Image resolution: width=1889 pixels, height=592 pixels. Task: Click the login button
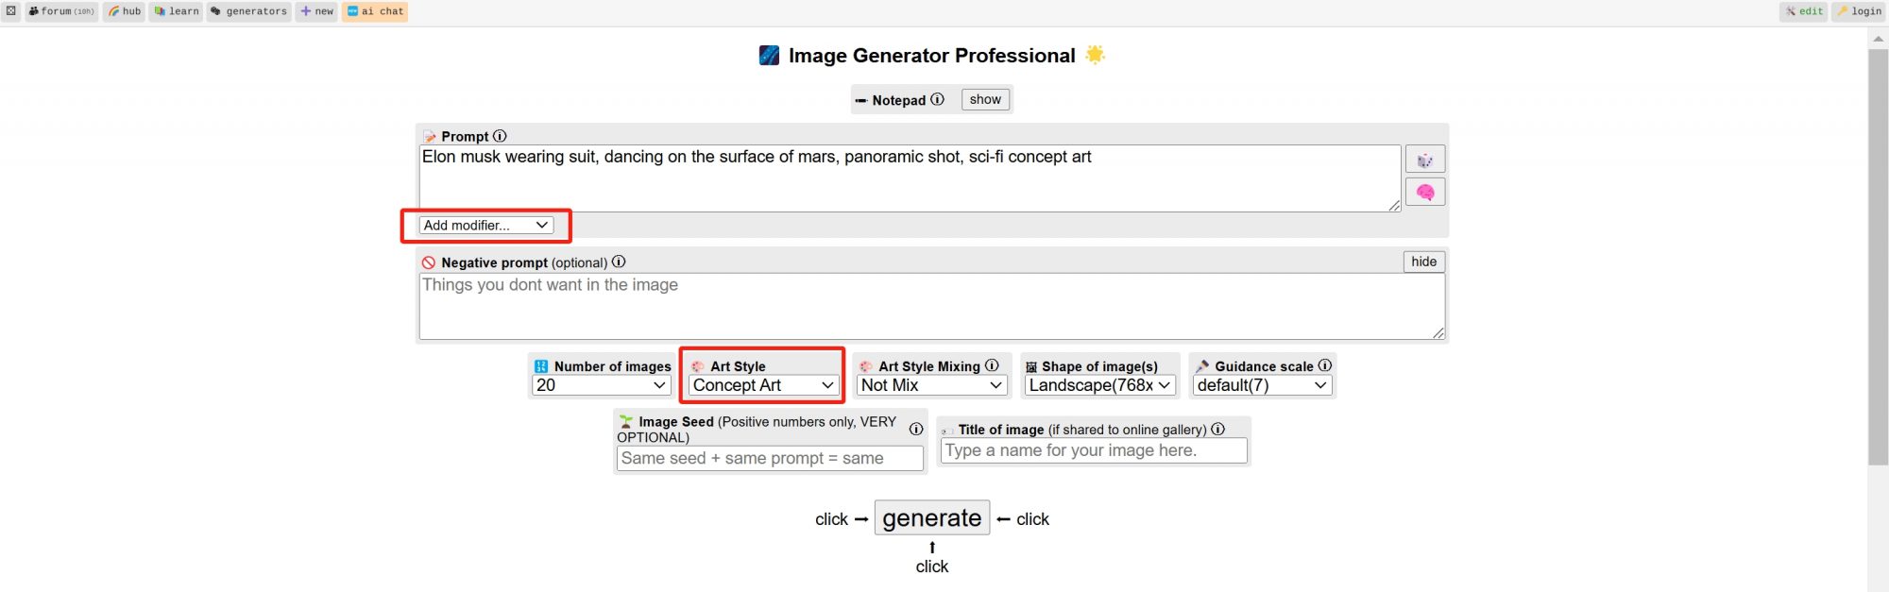(1859, 11)
